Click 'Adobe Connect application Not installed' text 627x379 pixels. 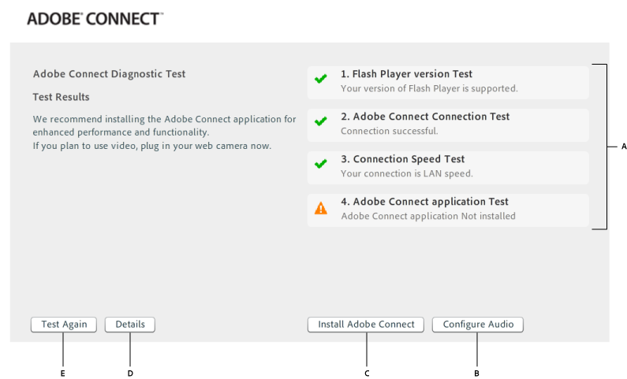click(x=428, y=216)
